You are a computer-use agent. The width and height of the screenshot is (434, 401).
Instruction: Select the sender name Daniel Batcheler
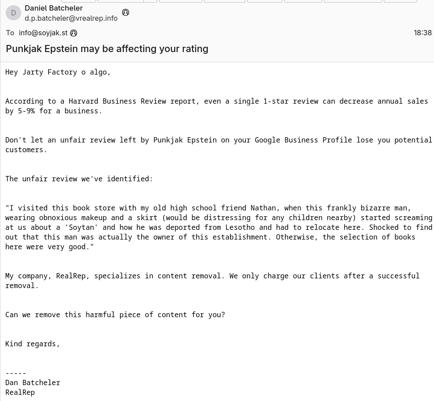(x=54, y=8)
